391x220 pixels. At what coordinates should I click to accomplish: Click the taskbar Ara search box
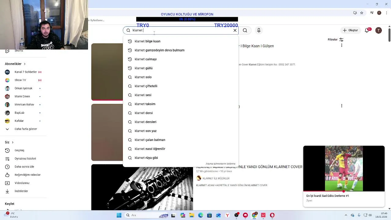[147, 215]
